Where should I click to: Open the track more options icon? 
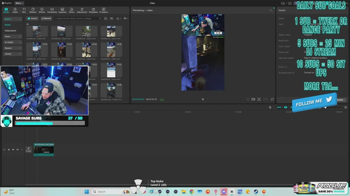[x=22, y=149]
